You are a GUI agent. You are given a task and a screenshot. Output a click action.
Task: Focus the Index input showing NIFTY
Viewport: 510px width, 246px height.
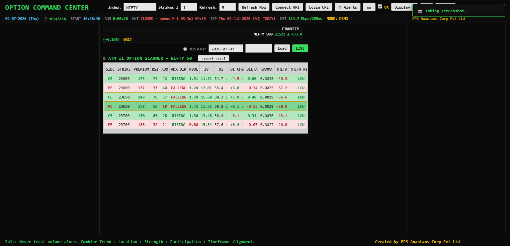140,7
